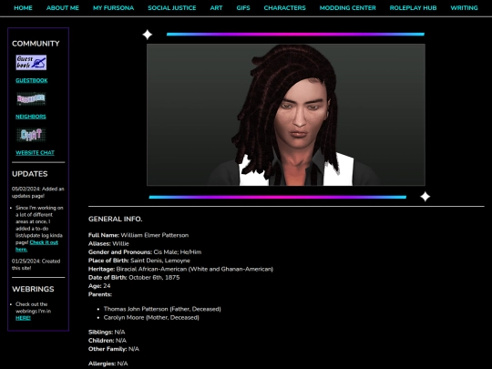Image resolution: width=492 pixels, height=369 pixels.
Task: Follow the NEIGHBORS link
Action: (31, 117)
